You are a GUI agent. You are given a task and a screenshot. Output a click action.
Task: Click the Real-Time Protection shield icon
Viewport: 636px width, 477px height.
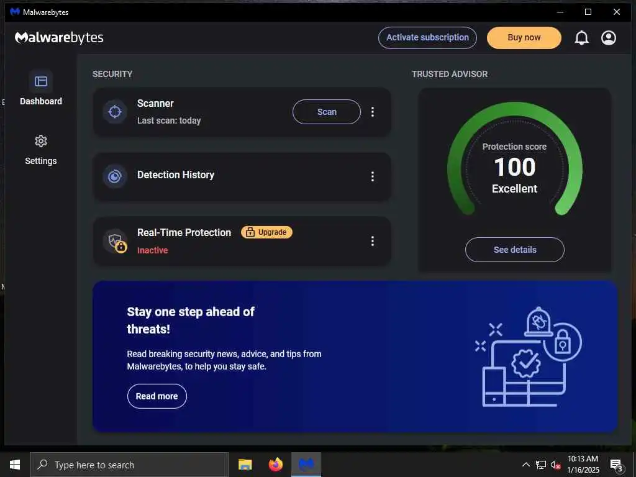pos(115,241)
